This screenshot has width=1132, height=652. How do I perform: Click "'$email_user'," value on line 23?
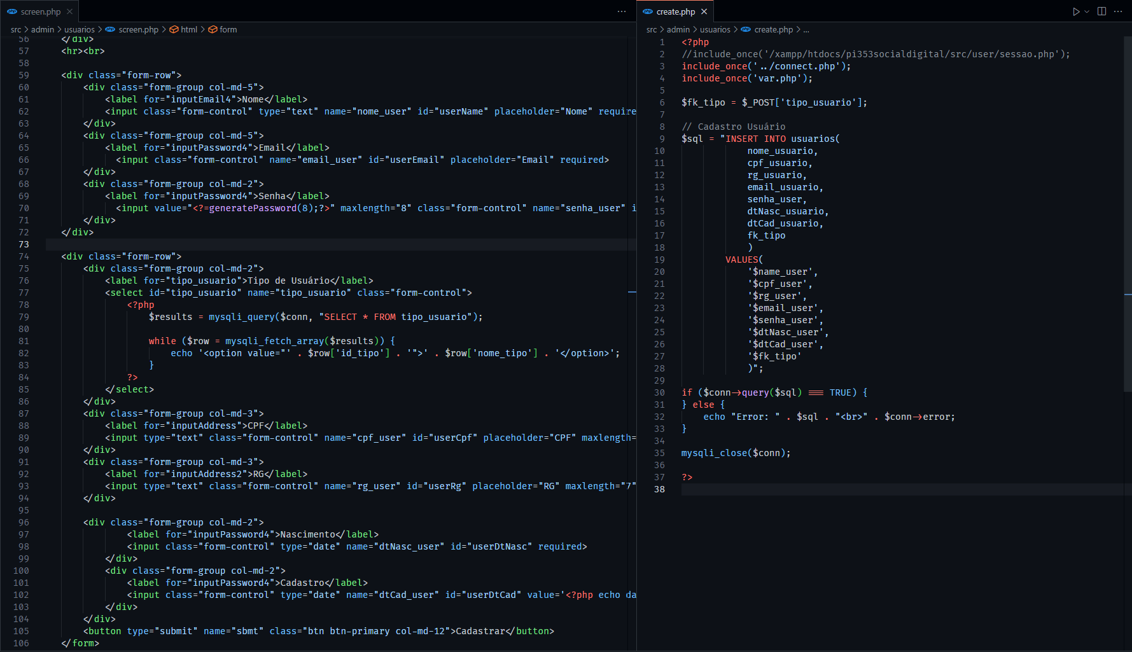click(x=785, y=308)
